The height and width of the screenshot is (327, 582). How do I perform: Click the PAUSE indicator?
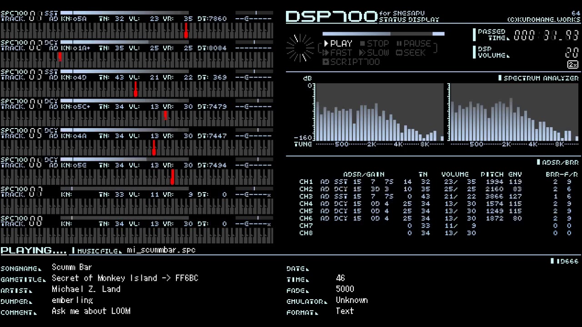[x=413, y=44]
